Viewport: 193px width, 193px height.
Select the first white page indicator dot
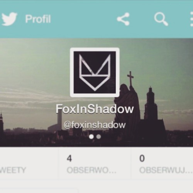point(91,137)
